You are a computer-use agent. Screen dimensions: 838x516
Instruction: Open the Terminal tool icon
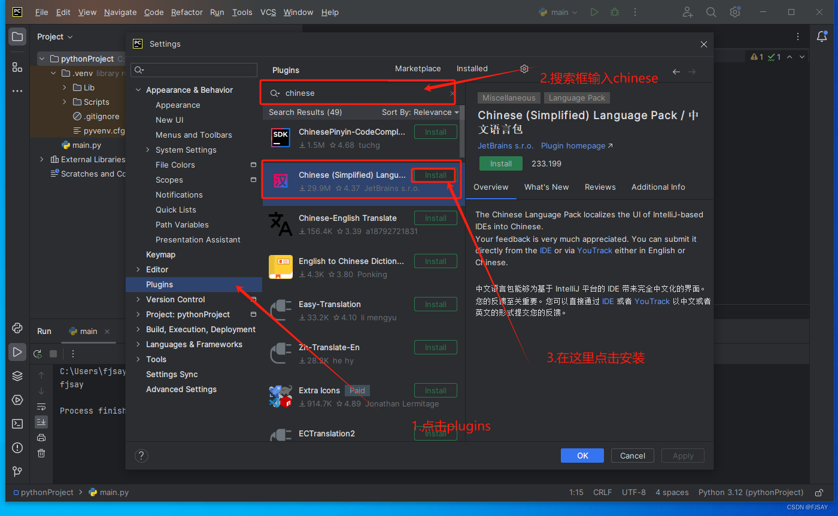pos(17,424)
